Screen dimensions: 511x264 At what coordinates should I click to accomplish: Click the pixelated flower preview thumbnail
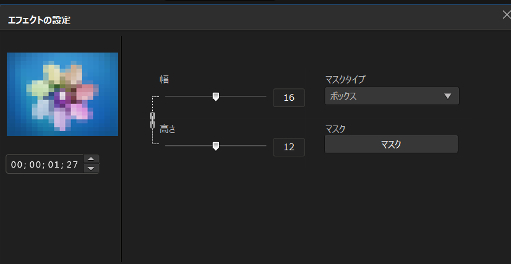click(x=62, y=94)
